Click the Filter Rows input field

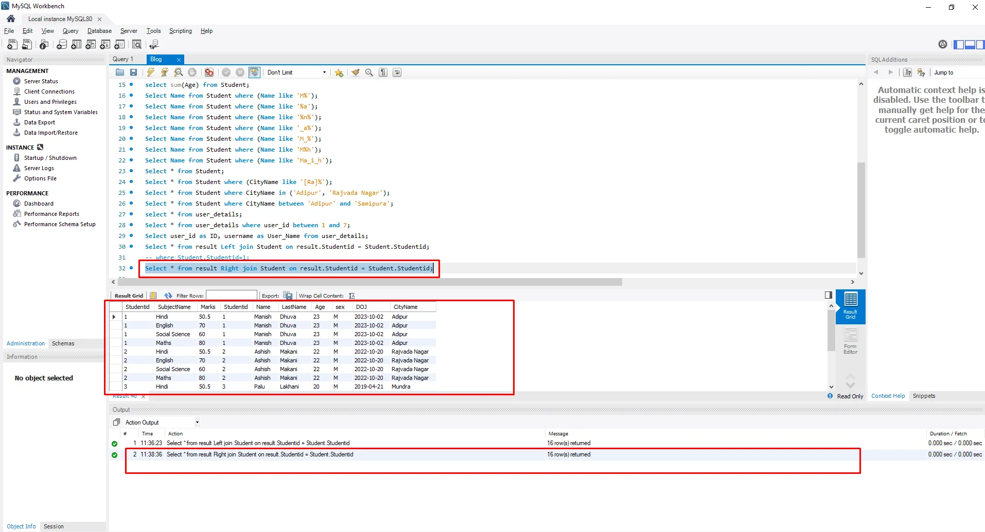click(x=232, y=296)
